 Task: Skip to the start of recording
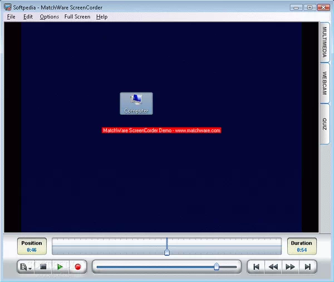[x=256, y=267]
